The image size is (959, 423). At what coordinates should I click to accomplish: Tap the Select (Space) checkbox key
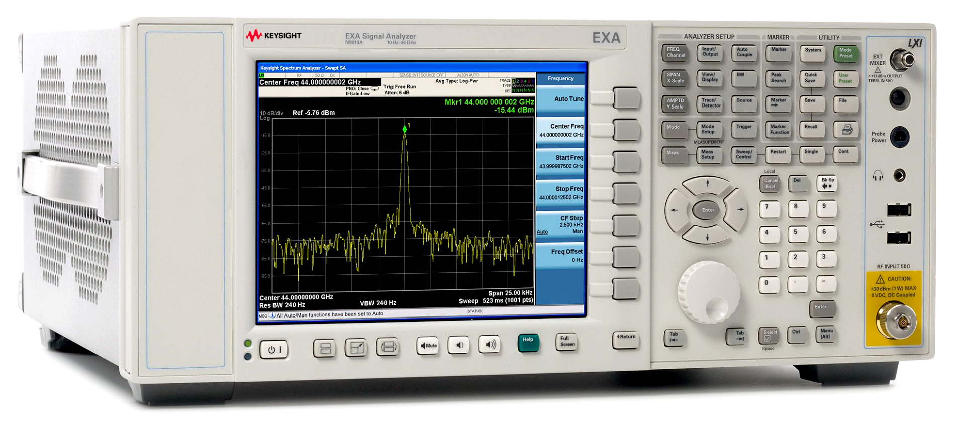(769, 335)
